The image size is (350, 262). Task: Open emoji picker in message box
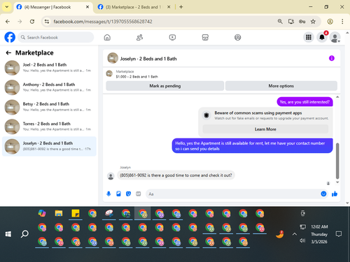[323, 194]
